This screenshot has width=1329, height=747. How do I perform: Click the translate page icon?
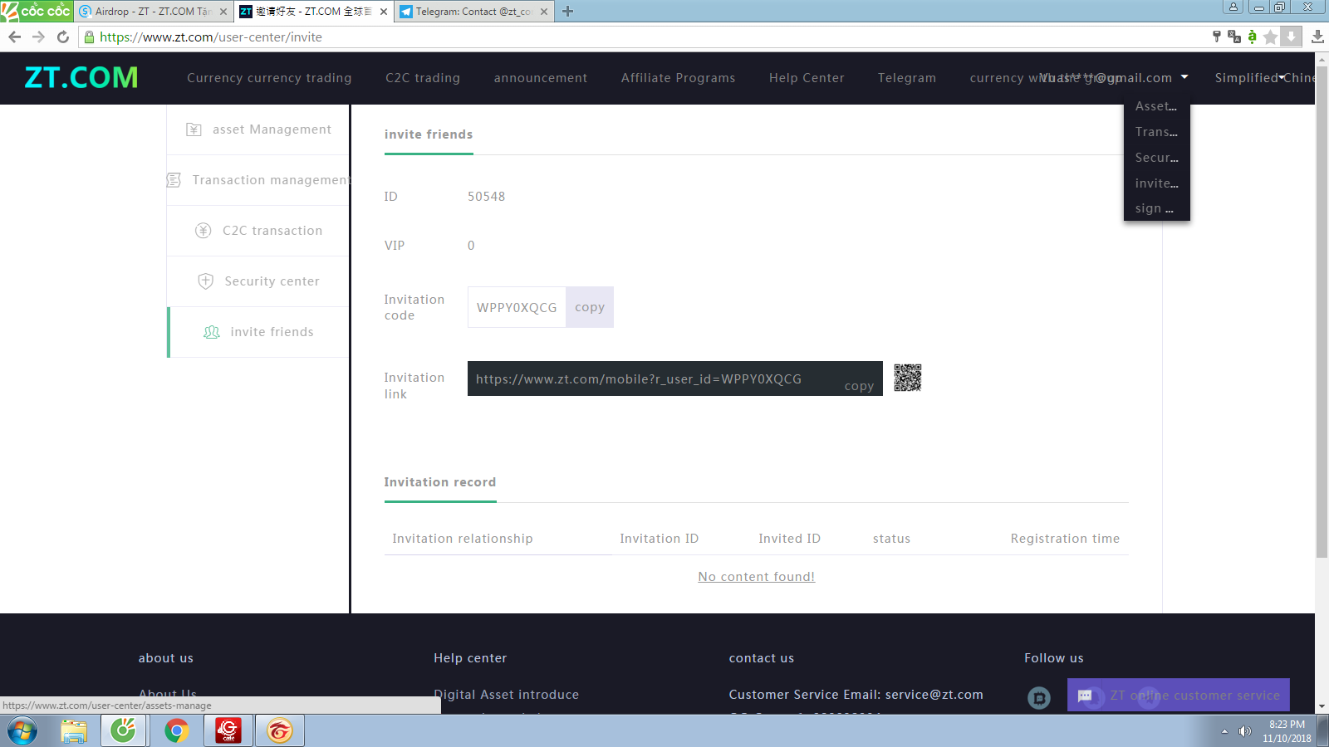[x=1234, y=37]
